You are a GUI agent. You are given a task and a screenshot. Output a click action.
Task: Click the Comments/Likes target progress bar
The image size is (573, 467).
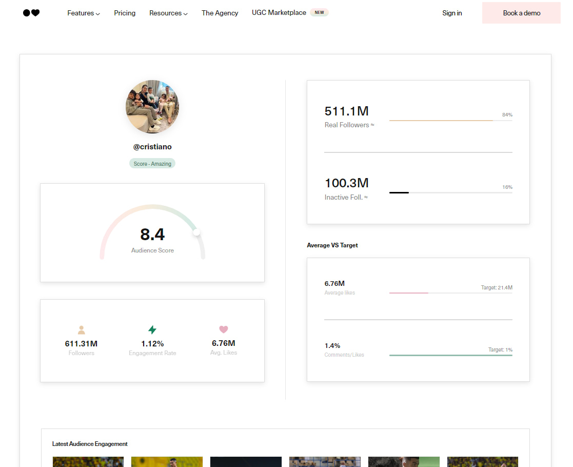[x=450, y=355]
